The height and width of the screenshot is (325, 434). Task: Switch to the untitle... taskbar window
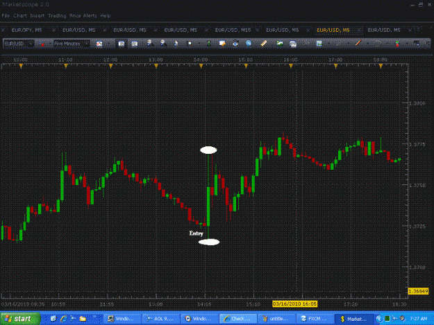[x=276, y=319]
